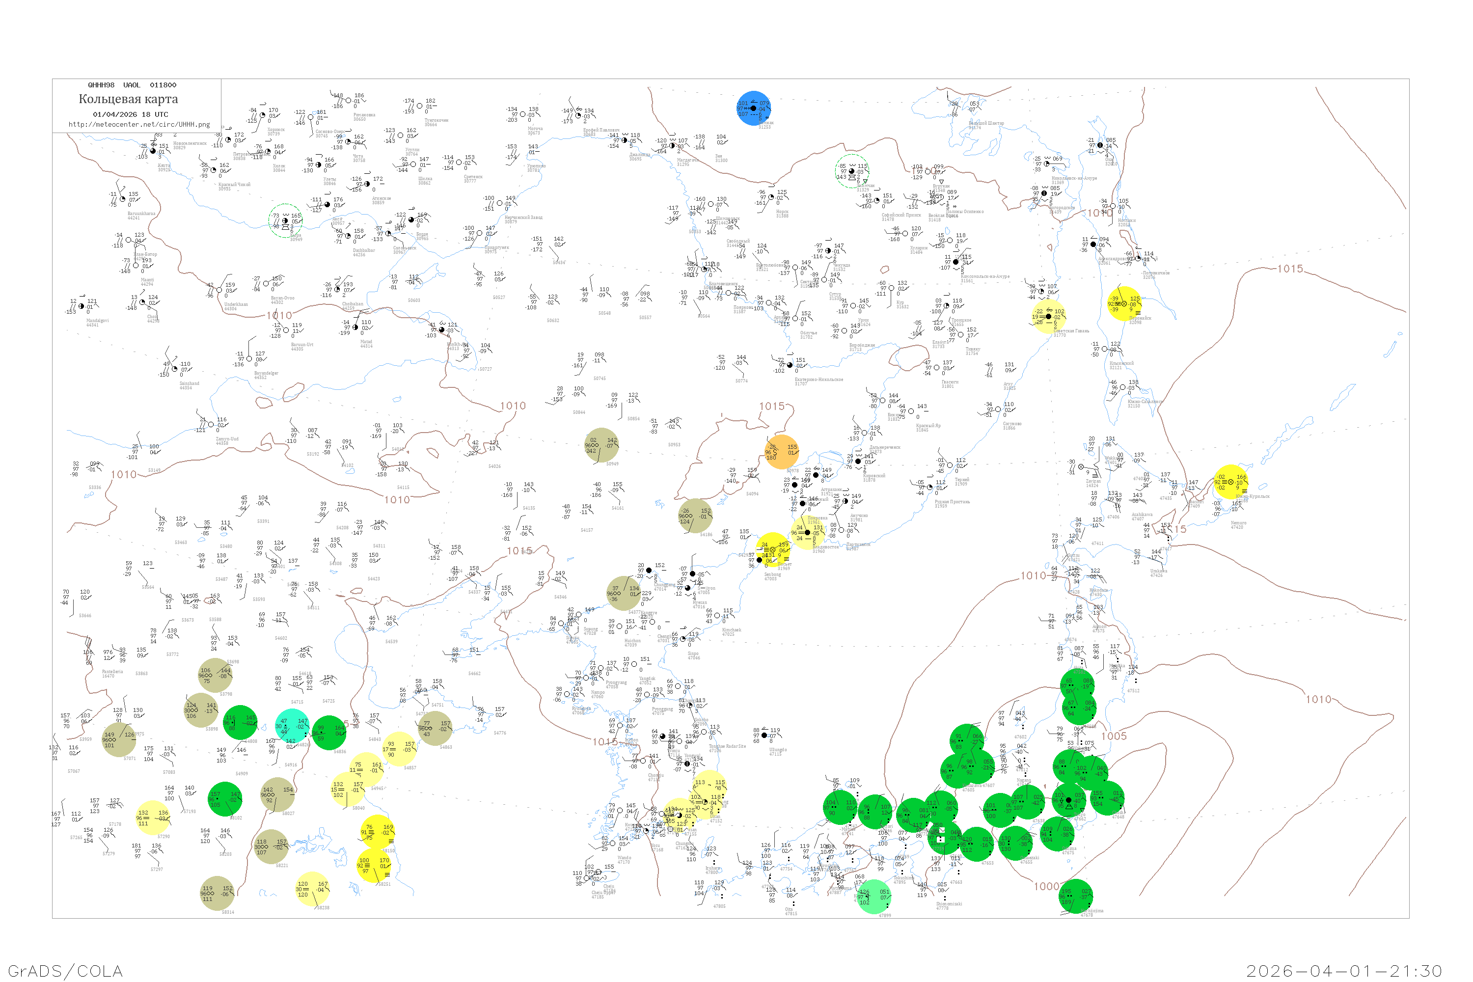Click the khaki station circle 54863
Screen dimensions: 1473x982
[435, 728]
